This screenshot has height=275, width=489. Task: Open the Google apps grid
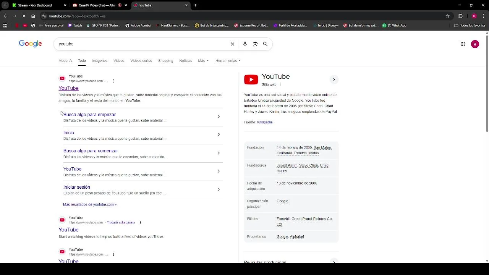[463, 44]
